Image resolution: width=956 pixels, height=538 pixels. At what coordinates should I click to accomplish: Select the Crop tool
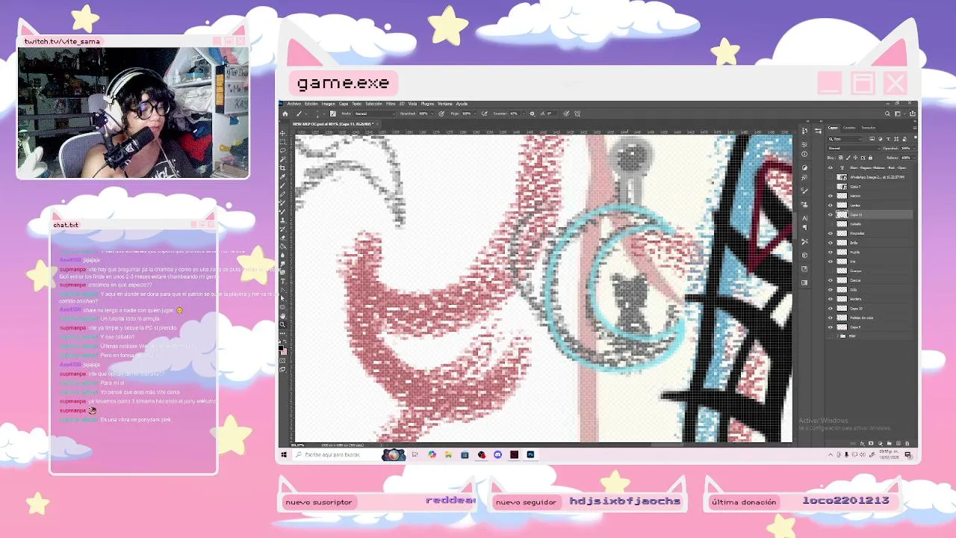(x=282, y=167)
